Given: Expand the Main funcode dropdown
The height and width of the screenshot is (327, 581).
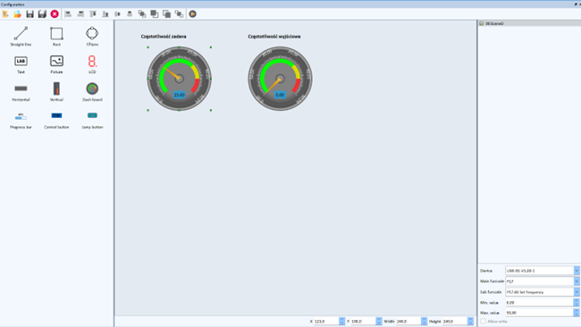Looking at the screenshot, I should pyautogui.click(x=542, y=281).
